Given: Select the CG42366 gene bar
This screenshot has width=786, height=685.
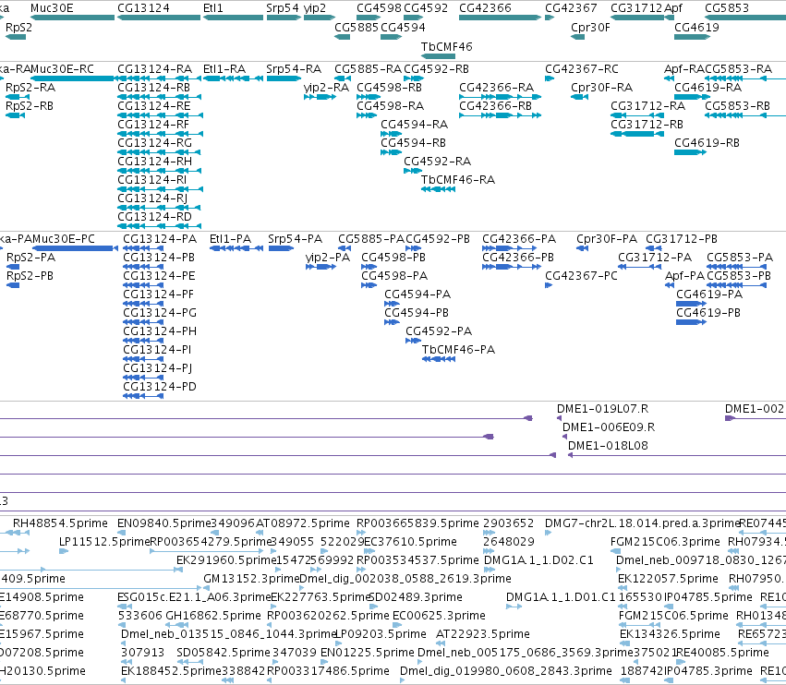Looking at the screenshot, I should point(501,18).
